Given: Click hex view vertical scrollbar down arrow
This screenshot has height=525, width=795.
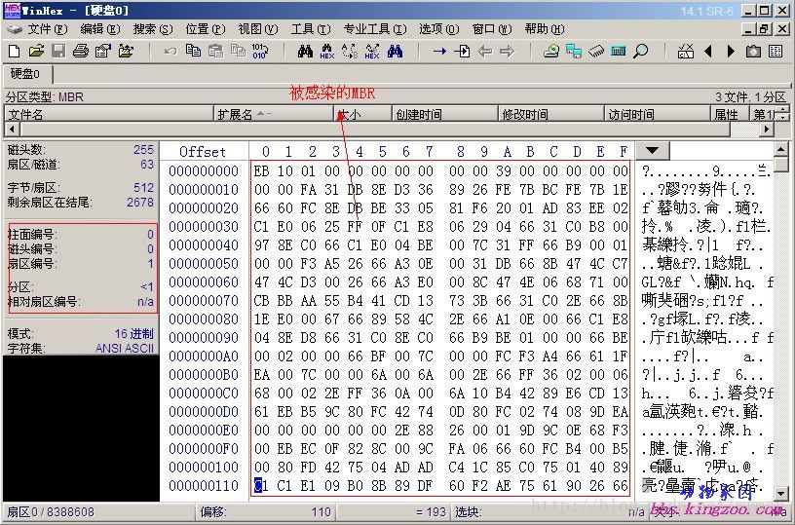Looking at the screenshot, I should (x=781, y=493).
